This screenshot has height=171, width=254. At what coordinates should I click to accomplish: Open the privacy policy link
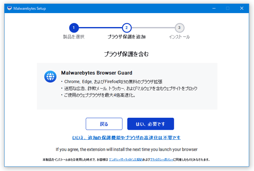[x=162, y=160]
